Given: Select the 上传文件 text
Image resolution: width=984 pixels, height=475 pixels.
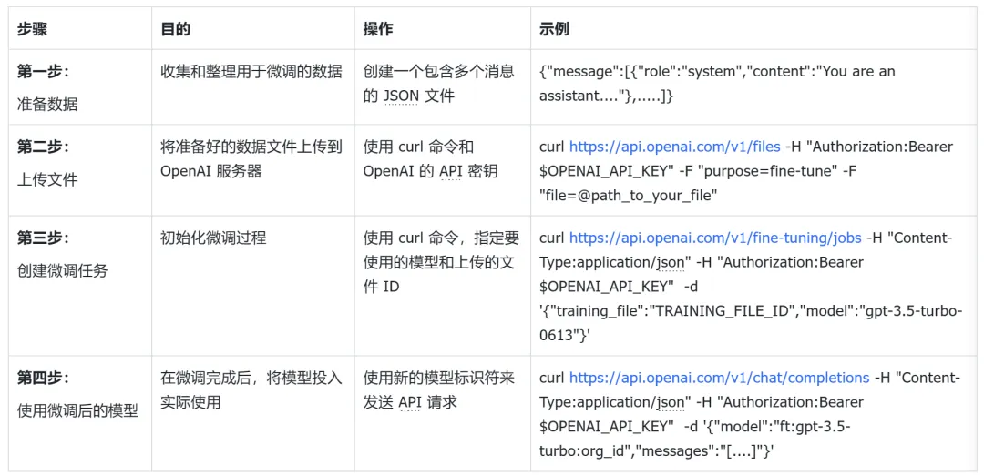Looking at the screenshot, I should [x=47, y=180].
